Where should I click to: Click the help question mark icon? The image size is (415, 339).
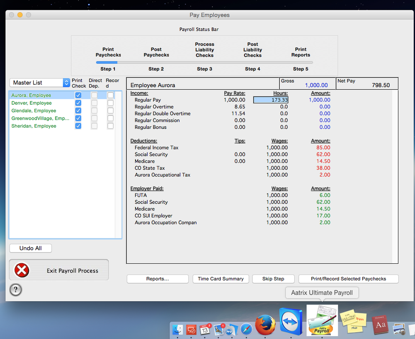[15, 290]
